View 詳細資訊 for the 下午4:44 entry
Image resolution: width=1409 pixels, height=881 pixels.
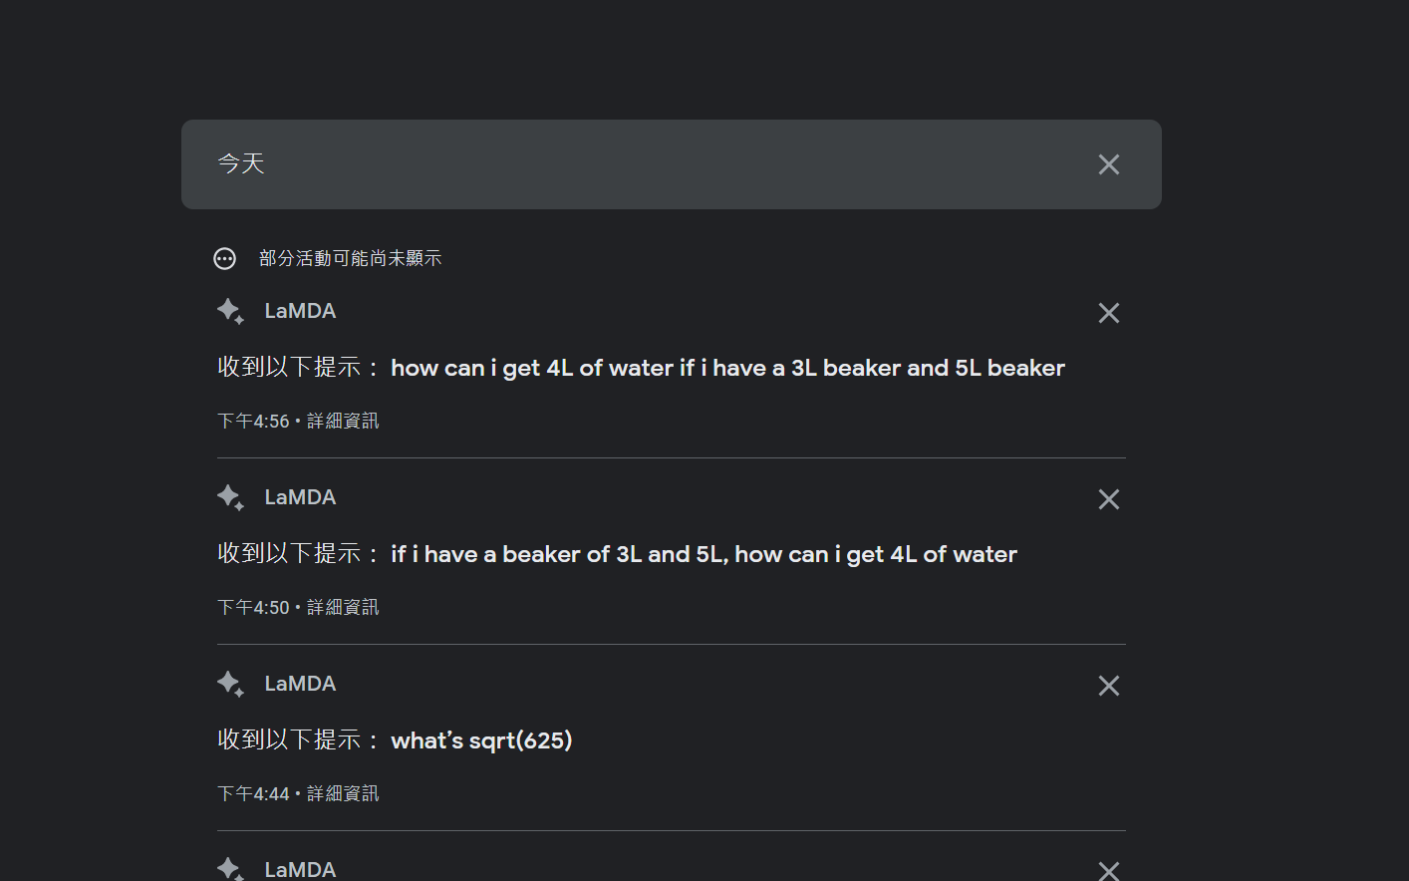point(343,794)
